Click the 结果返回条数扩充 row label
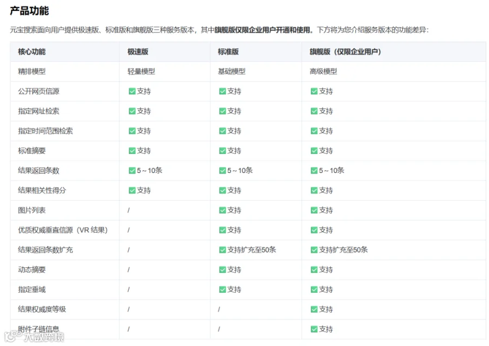This screenshot has height=346, width=489. pos(46,250)
